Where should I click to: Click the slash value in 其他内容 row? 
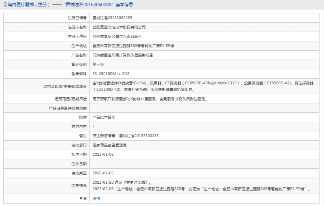94,127
